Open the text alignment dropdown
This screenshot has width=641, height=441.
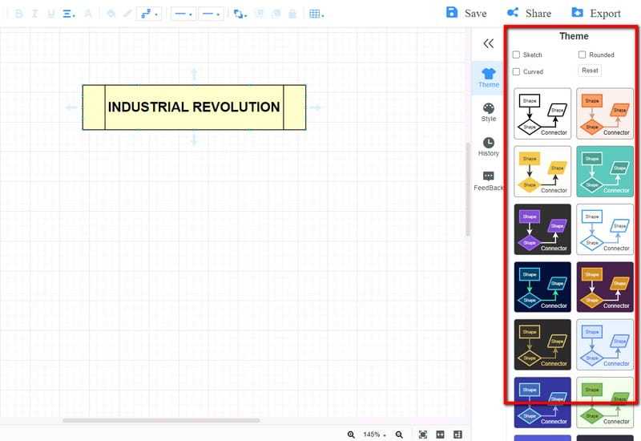click(x=69, y=14)
